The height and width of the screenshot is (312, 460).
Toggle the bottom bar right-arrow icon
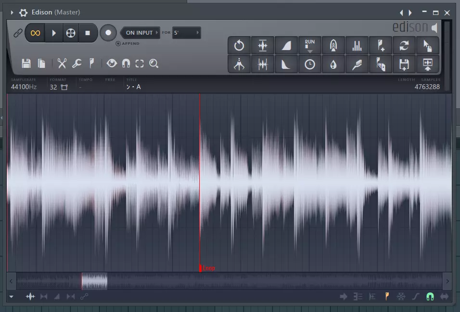coord(344,297)
